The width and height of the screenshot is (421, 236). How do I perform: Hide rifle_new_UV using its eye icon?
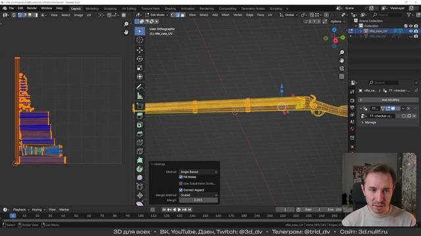[x=410, y=31]
